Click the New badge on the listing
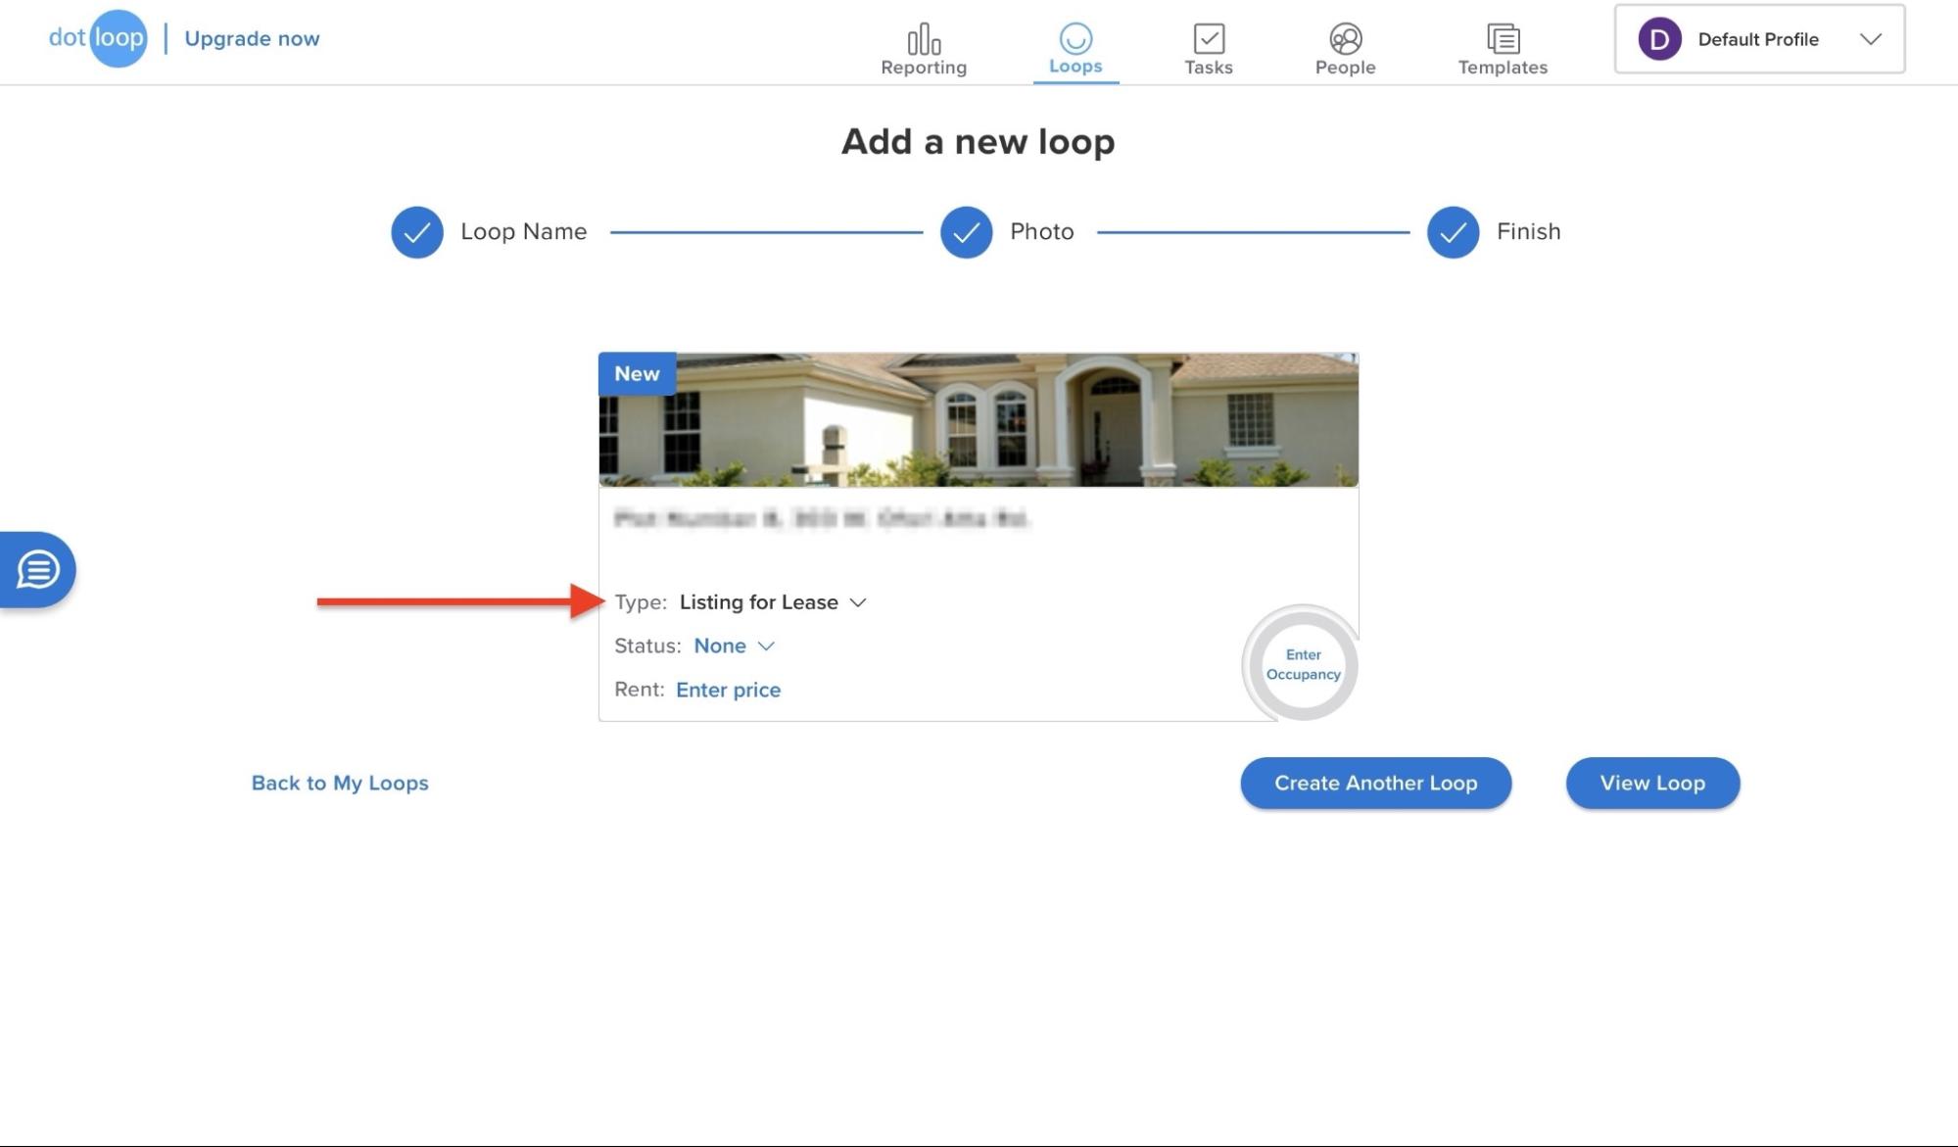1958x1147 pixels. coord(636,373)
